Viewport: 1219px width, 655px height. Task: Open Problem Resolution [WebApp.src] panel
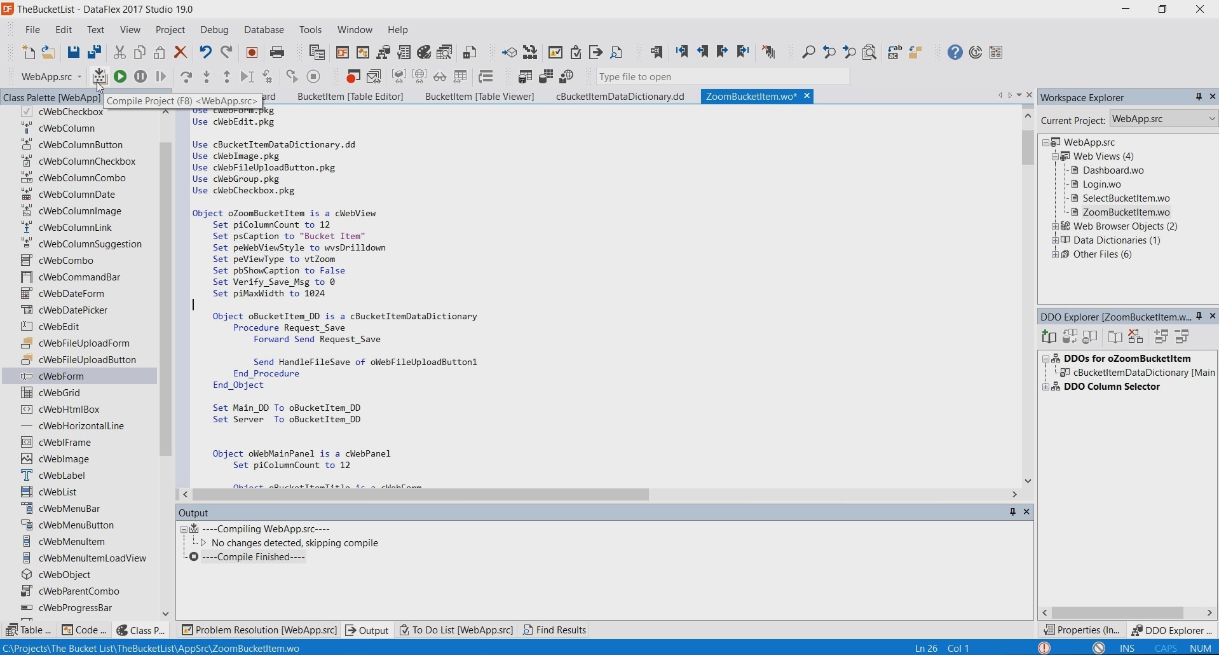[259, 631]
